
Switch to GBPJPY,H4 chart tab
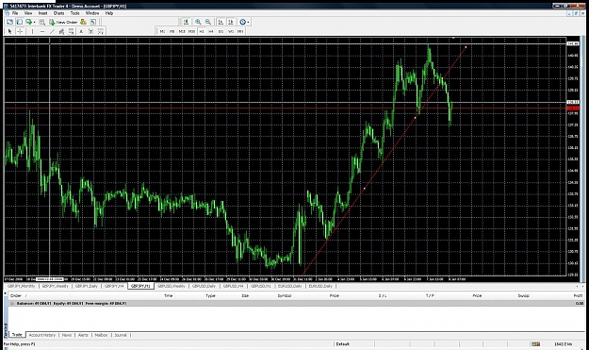pos(114,286)
